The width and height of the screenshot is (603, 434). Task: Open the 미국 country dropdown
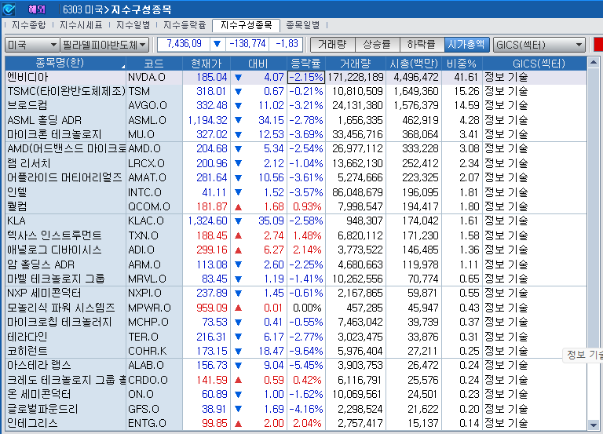(32, 45)
